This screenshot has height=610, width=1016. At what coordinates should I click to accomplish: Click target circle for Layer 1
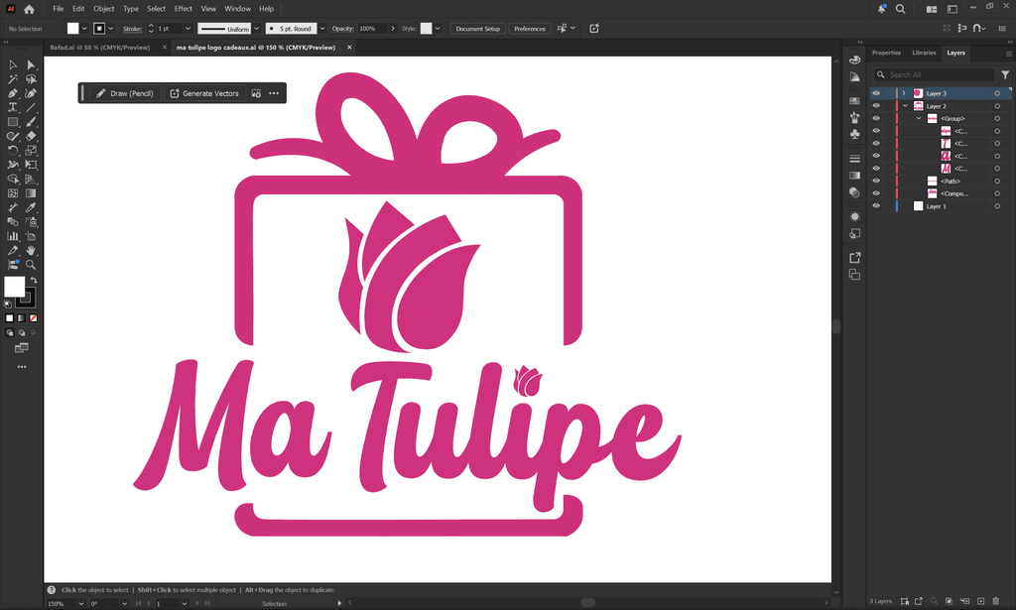(997, 206)
